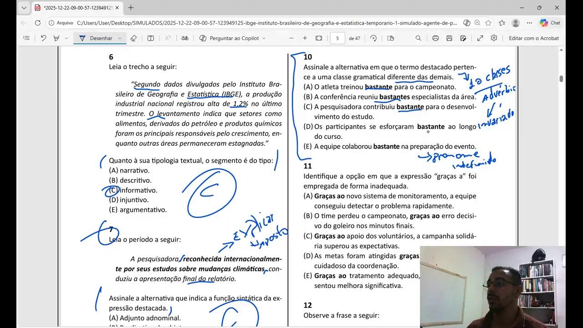
Task: Open a new browser tab
Action: (x=131, y=8)
